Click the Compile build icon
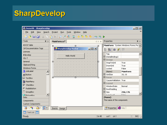This screenshot has height=125, width=167. click(96, 37)
